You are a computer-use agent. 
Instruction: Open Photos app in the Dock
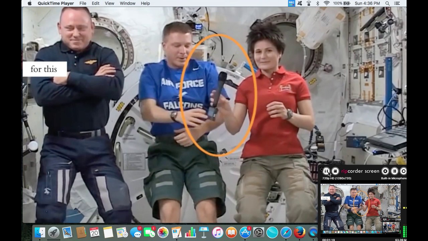pyautogui.click(x=163, y=232)
